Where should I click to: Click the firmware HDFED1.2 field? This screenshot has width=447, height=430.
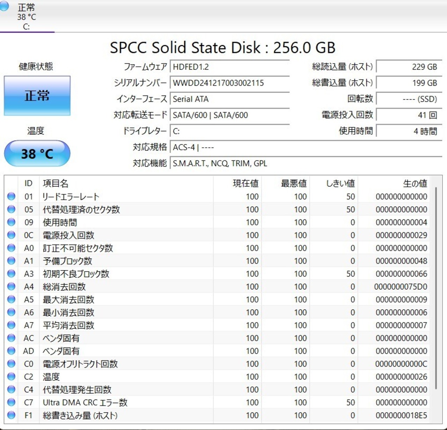tap(229, 67)
